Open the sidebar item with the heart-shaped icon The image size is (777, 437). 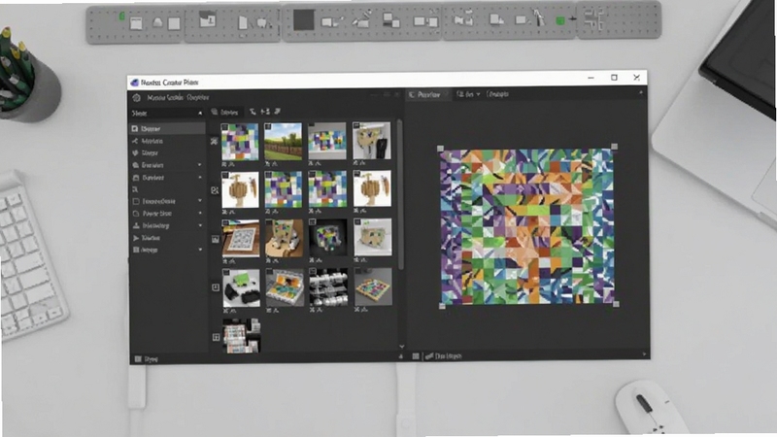[x=167, y=152]
